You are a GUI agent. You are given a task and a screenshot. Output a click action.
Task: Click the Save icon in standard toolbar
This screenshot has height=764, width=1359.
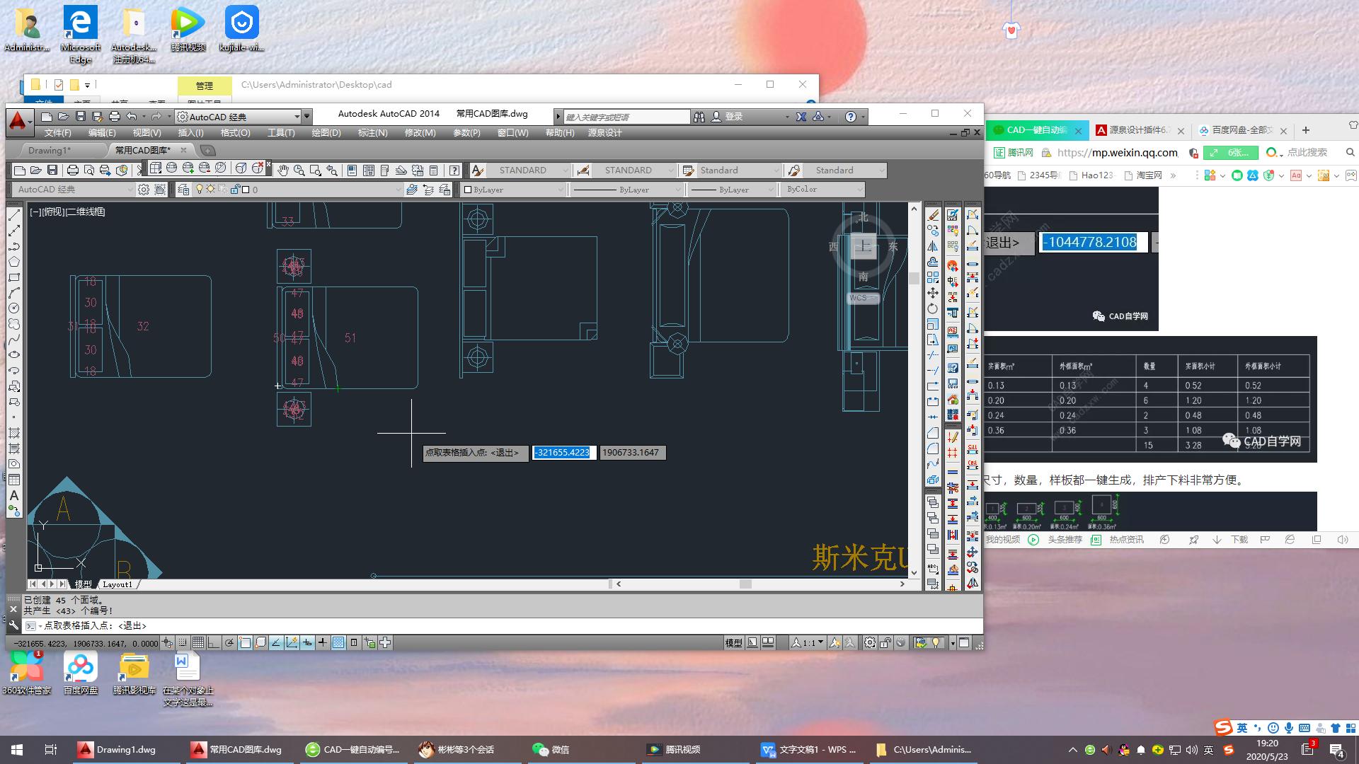tap(52, 170)
